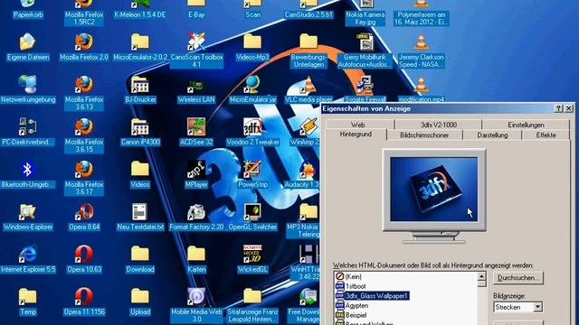This screenshot has width=579, height=325.
Task: Select the MicroEmulator.jar icon
Action: [x=252, y=89]
